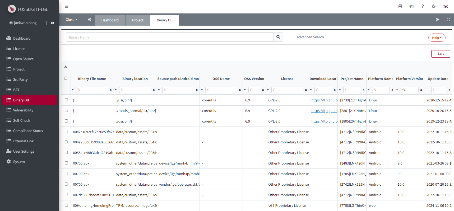Select the Binary DB tab
Viewport: 454px width, 211px height.
[165, 20]
